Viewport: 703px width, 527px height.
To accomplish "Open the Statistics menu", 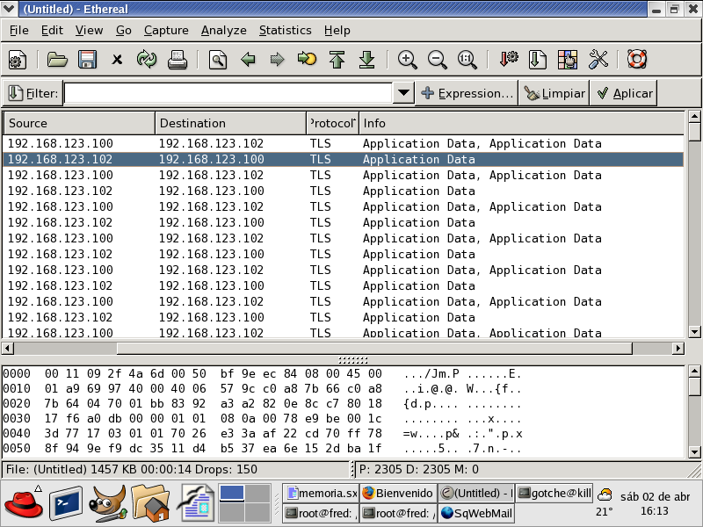I will (x=285, y=31).
